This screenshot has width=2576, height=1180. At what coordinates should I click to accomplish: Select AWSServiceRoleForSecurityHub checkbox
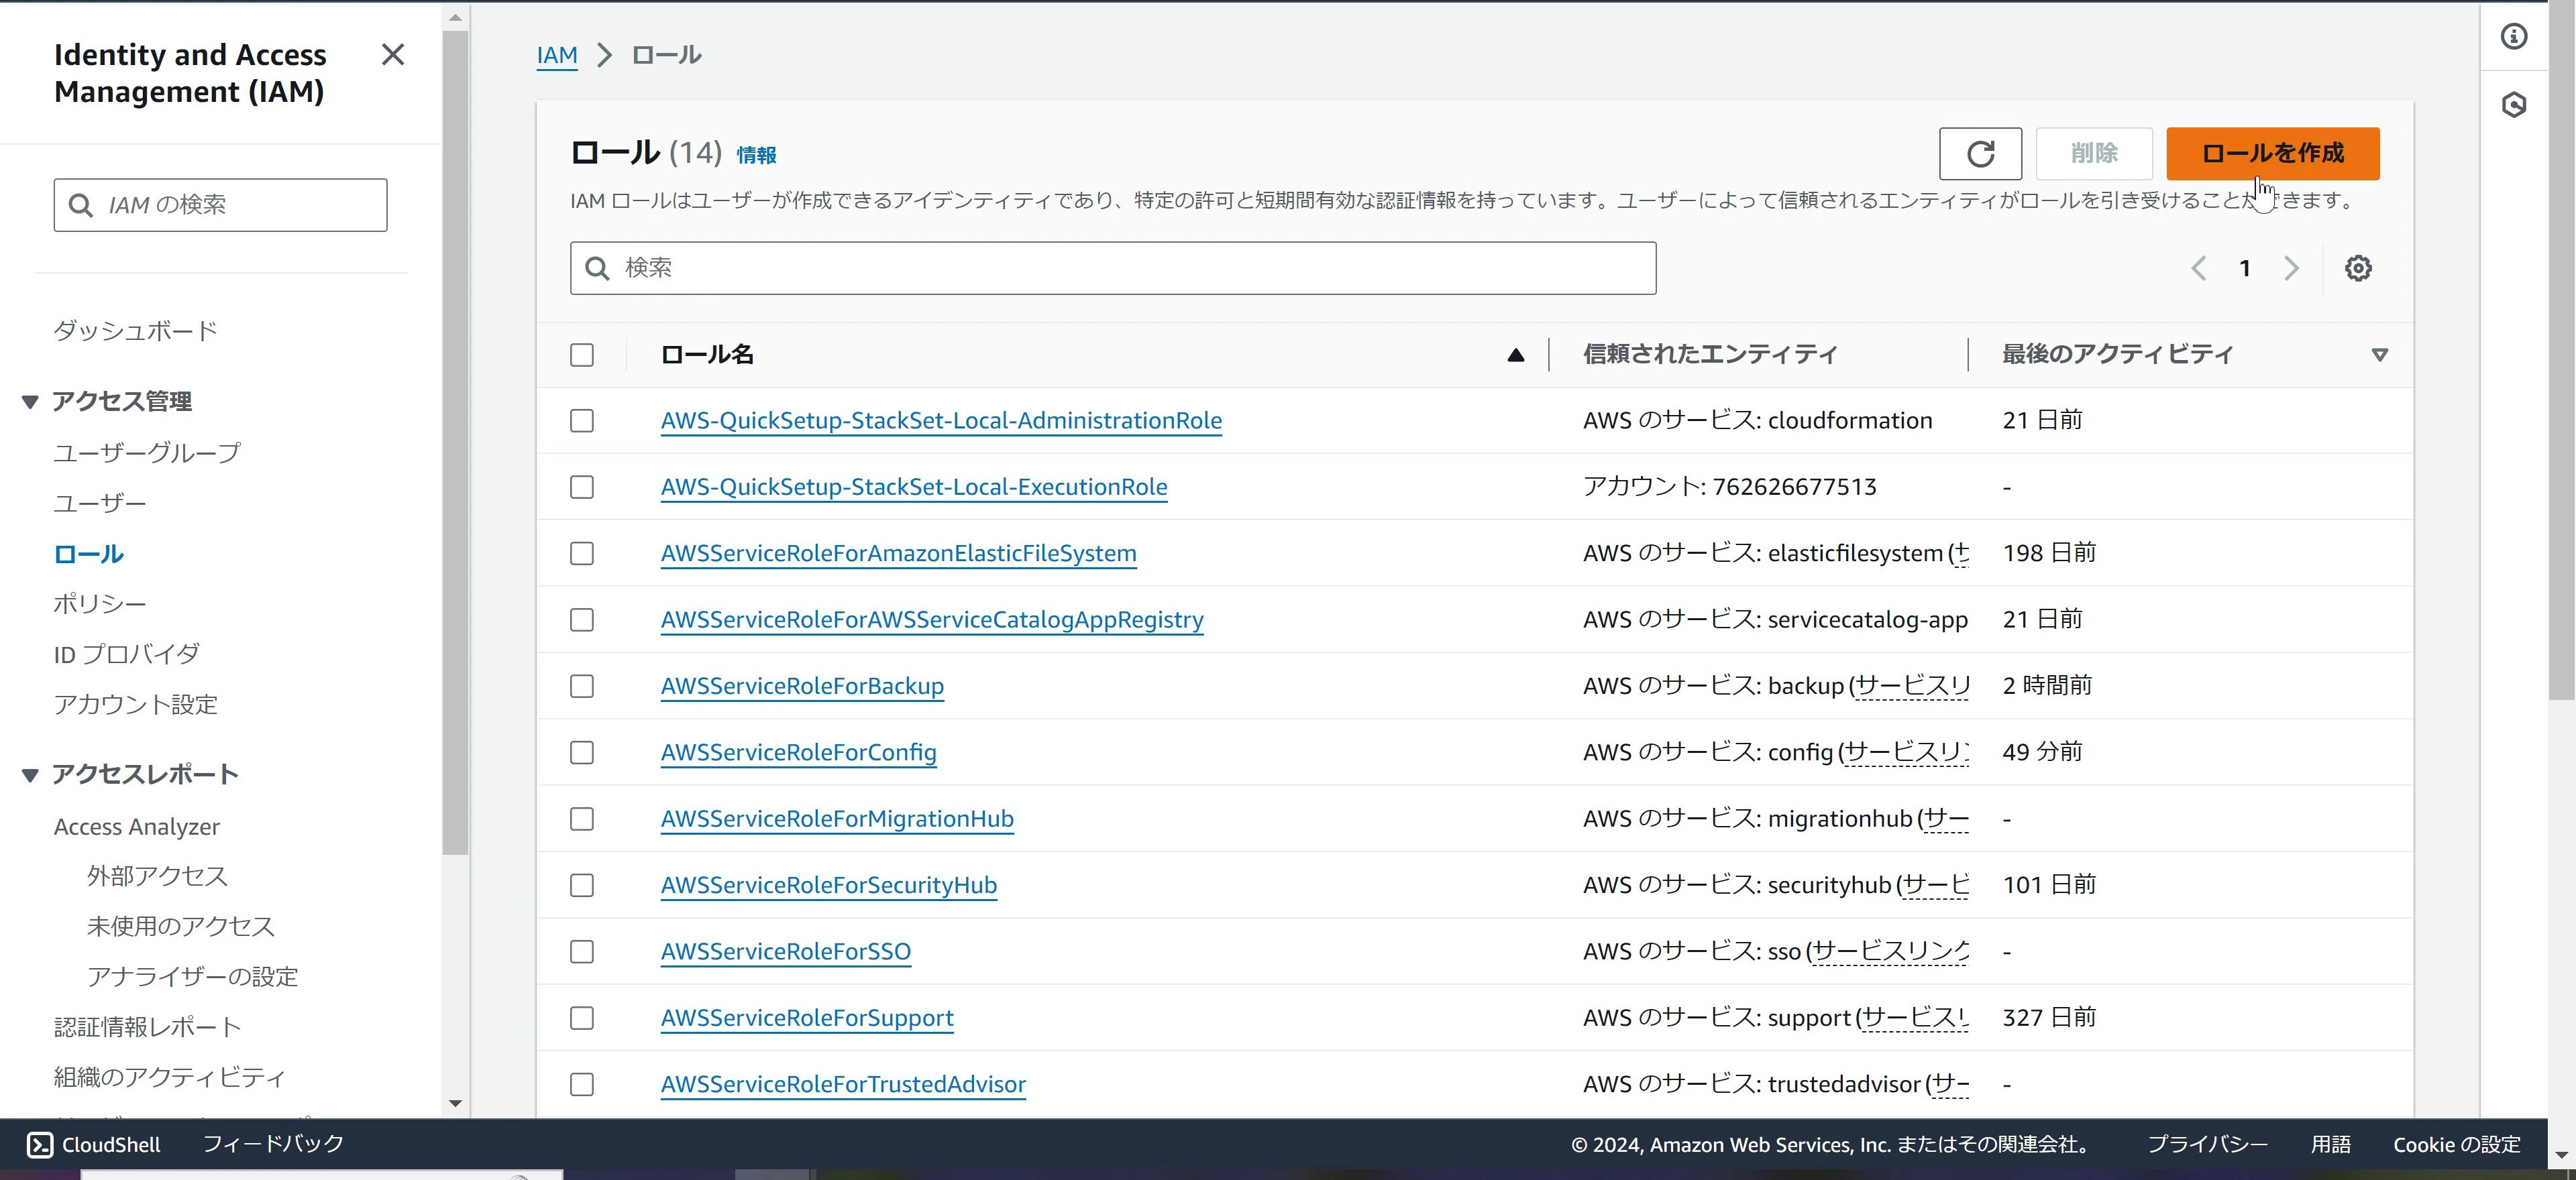pos(582,885)
